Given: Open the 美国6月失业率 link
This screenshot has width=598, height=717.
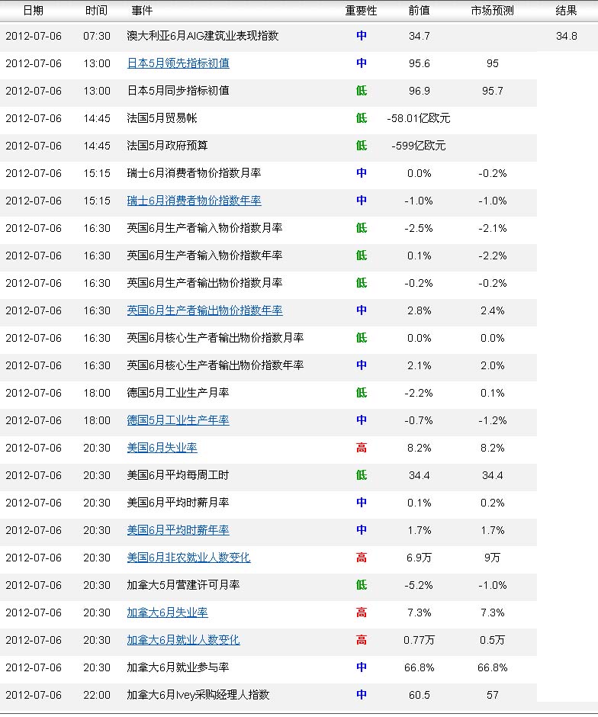Looking at the screenshot, I should (x=162, y=448).
